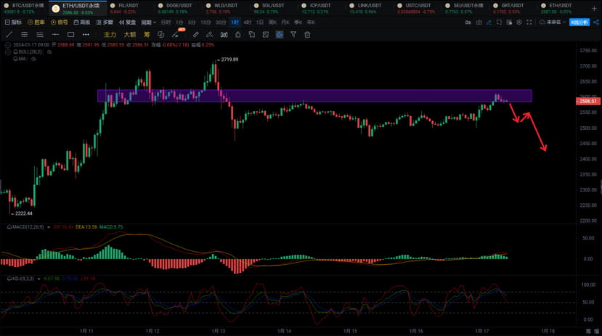Viewport: 602px width, 336px height.
Task: Click the copy drawings icon
Action: [x=252, y=35]
